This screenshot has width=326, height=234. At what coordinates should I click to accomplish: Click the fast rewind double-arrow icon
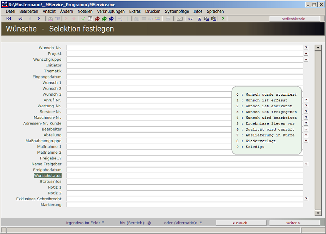[20, 19]
